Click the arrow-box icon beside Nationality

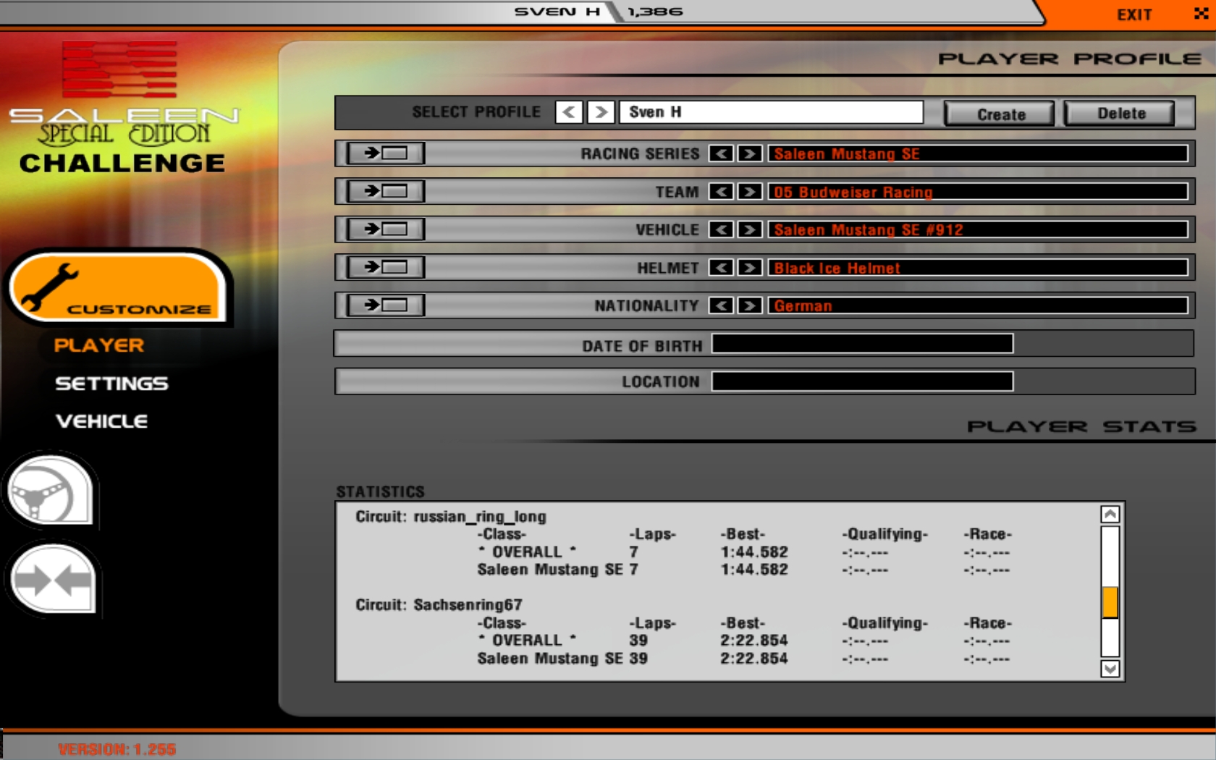click(385, 305)
